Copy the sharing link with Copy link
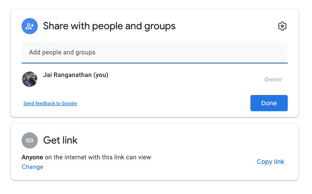The height and width of the screenshot is (194, 312). point(270,162)
